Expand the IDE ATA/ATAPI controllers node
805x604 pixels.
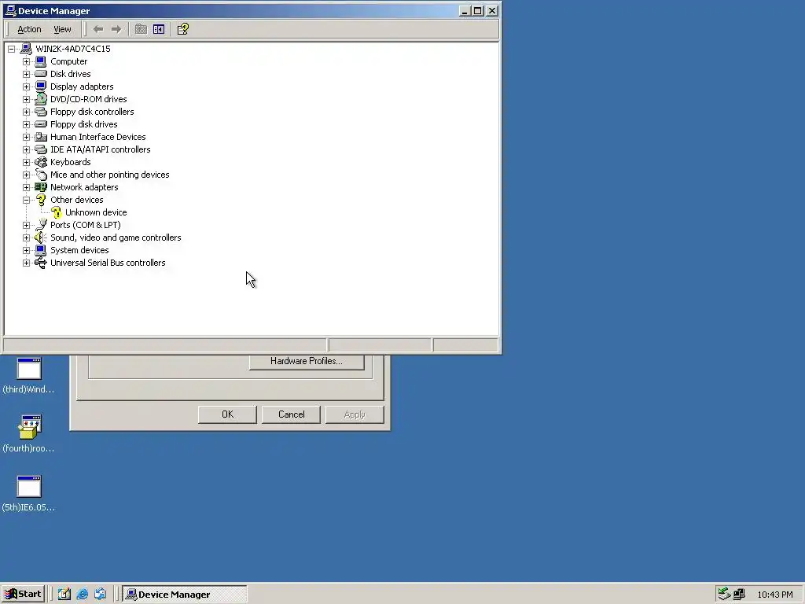pos(26,149)
